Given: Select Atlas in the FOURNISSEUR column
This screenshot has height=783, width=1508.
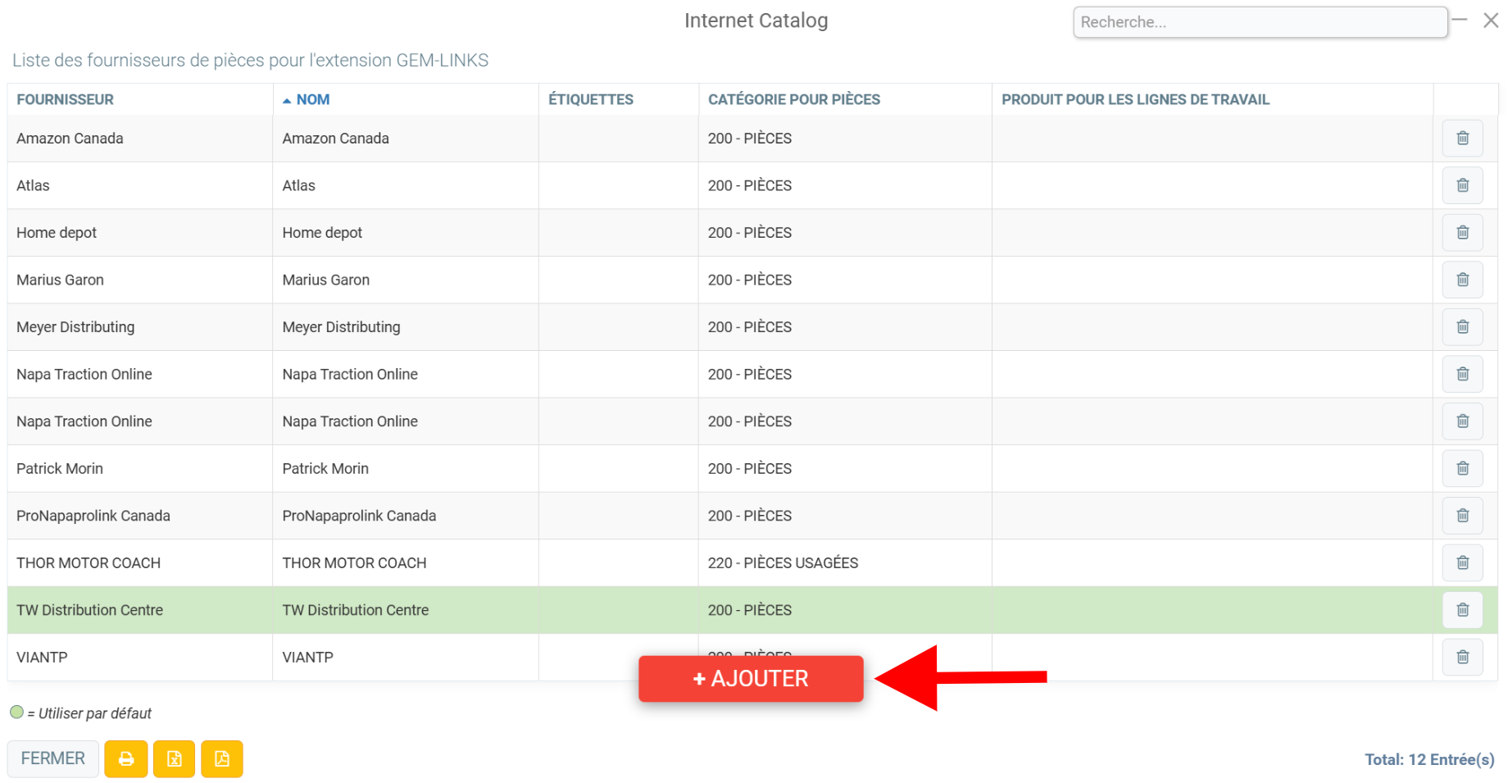Looking at the screenshot, I should click(33, 185).
